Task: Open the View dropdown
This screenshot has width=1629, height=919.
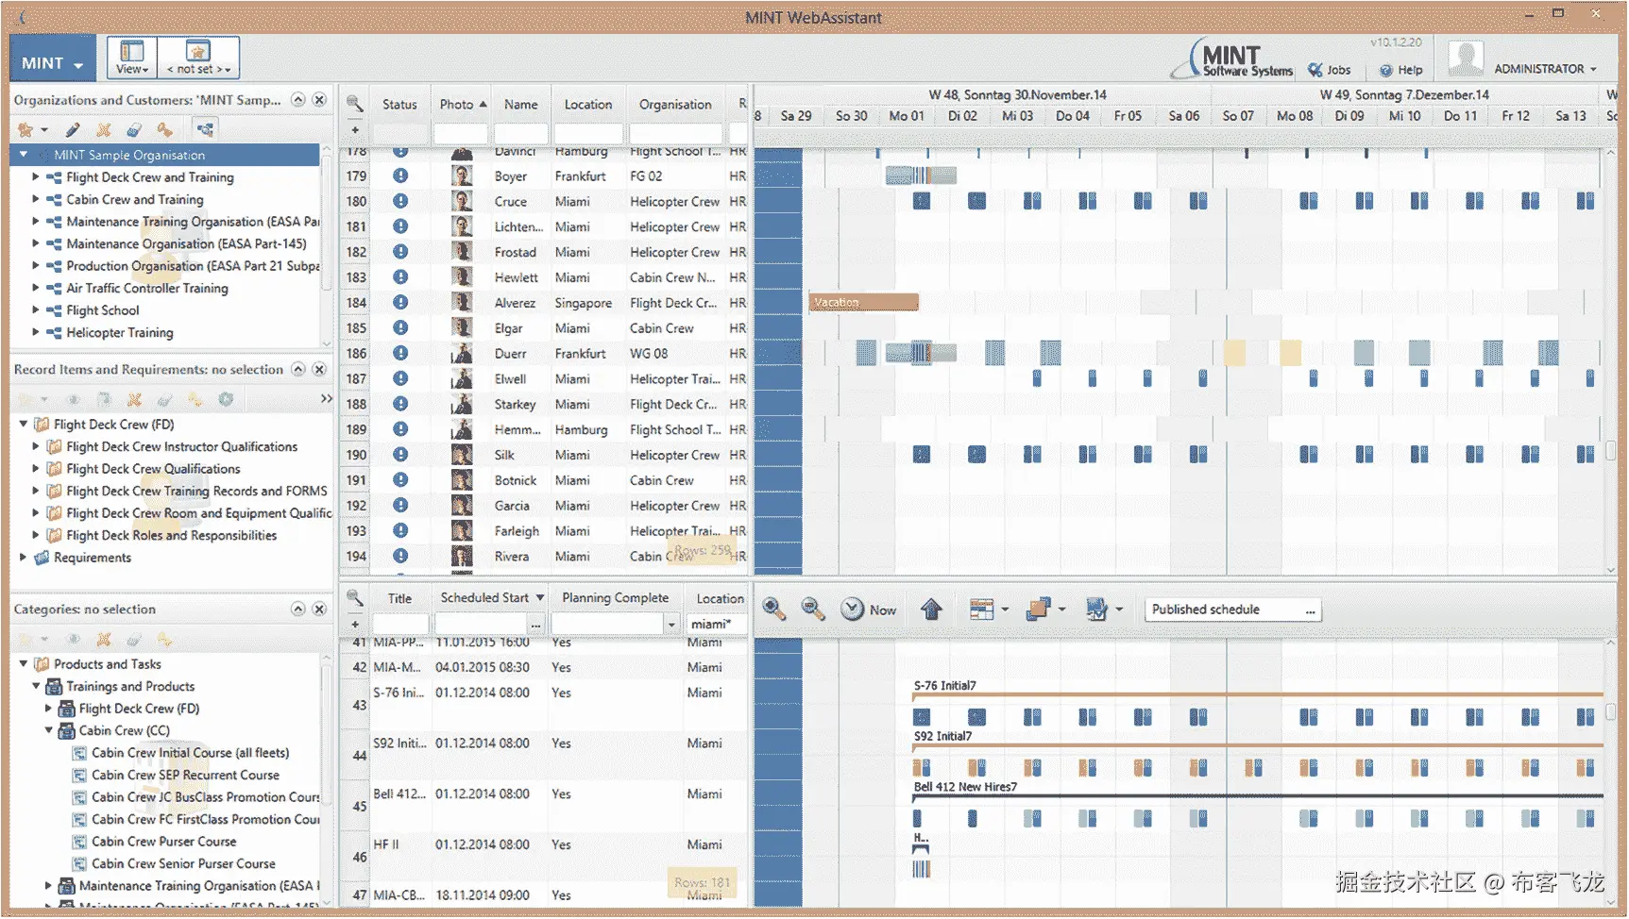Action: pos(132,58)
